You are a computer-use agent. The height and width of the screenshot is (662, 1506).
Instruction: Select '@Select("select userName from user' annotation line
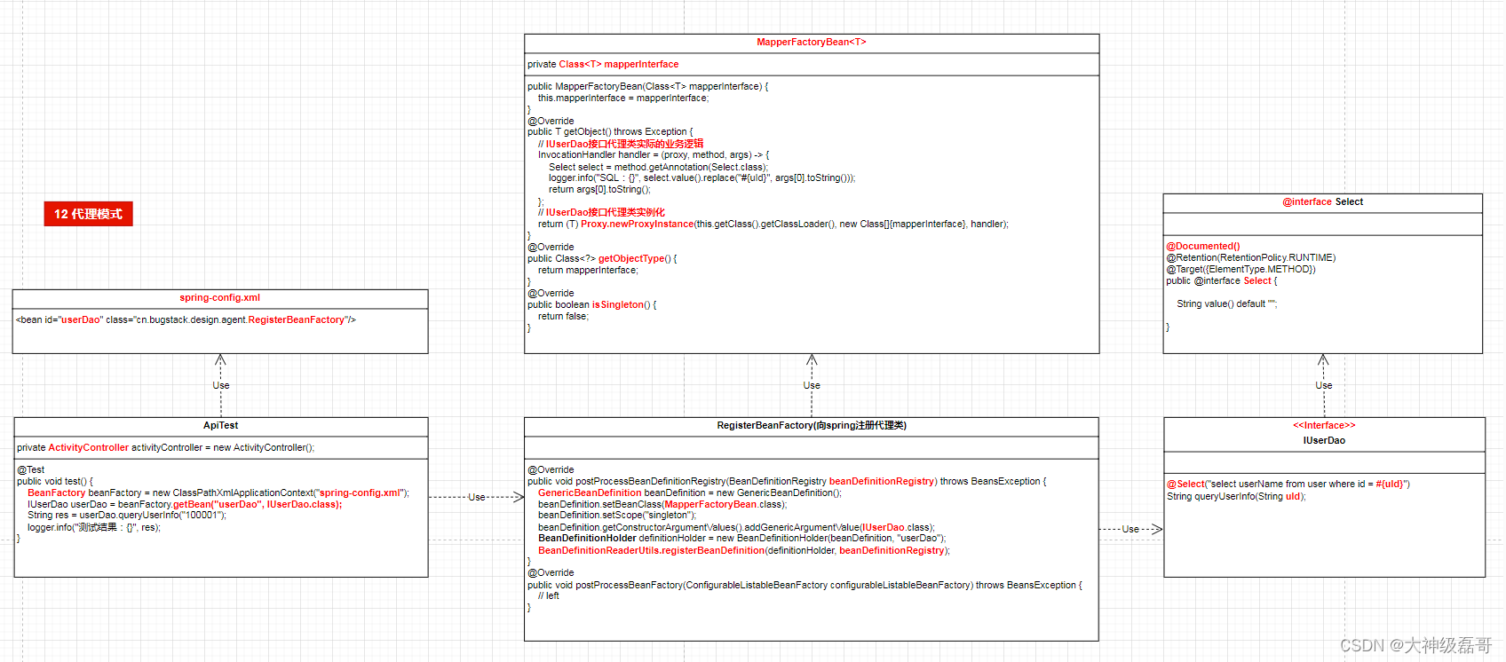click(x=1288, y=485)
